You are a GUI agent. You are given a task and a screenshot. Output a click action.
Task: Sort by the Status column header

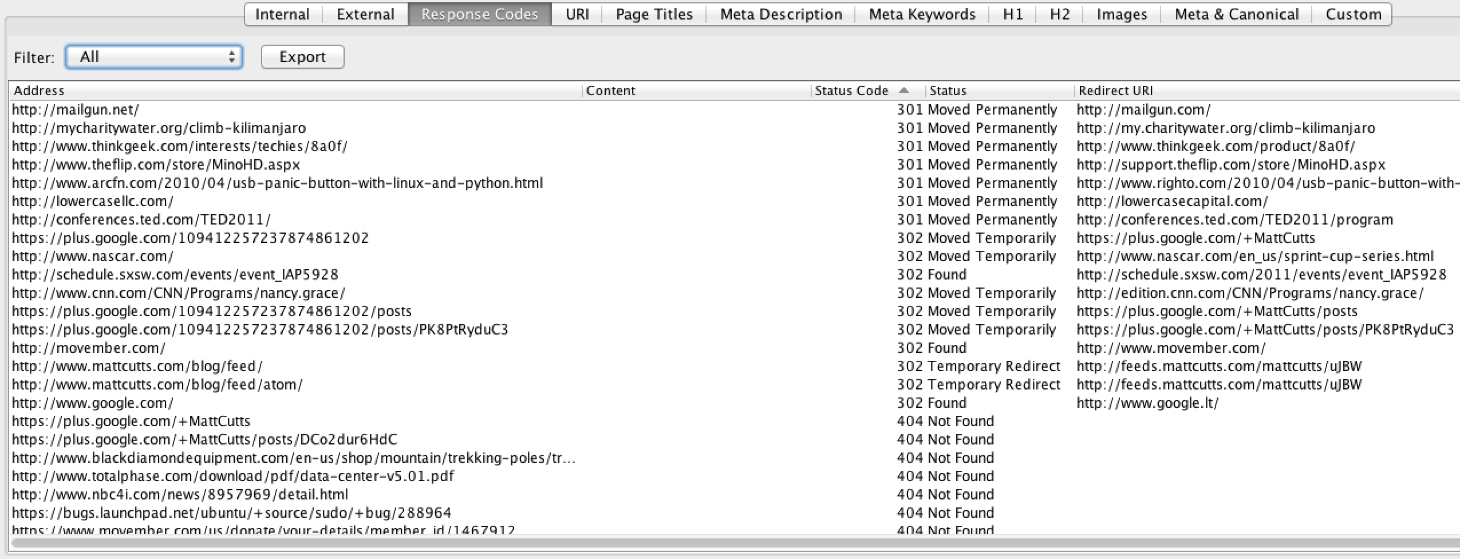pyautogui.click(x=1000, y=90)
